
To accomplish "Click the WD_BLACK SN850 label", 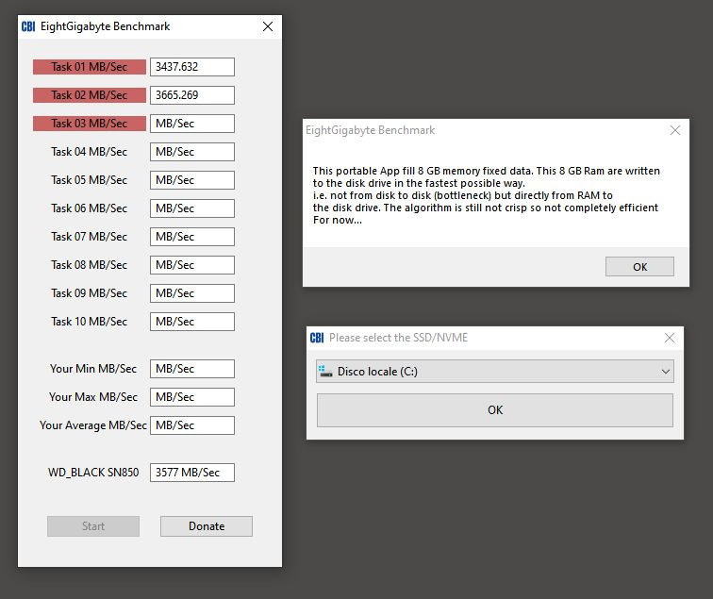I will point(93,473).
